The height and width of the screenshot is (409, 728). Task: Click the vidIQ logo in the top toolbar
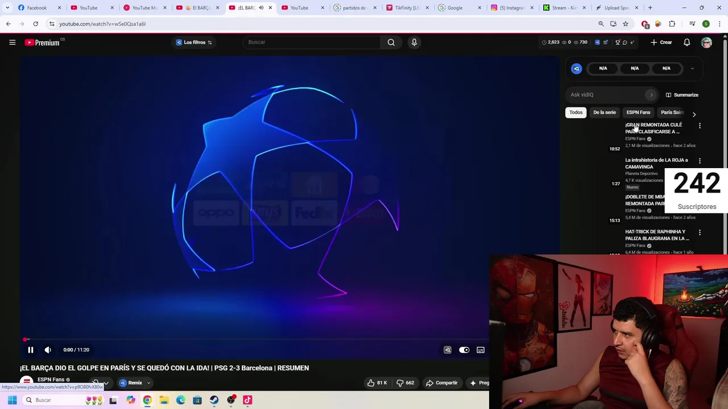597,42
